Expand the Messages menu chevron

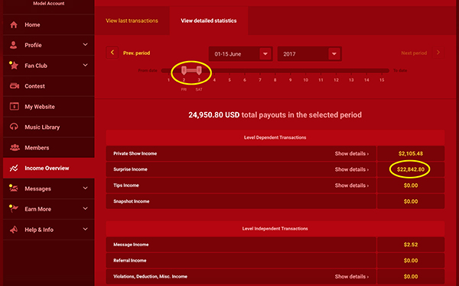pyautogui.click(x=85, y=188)
